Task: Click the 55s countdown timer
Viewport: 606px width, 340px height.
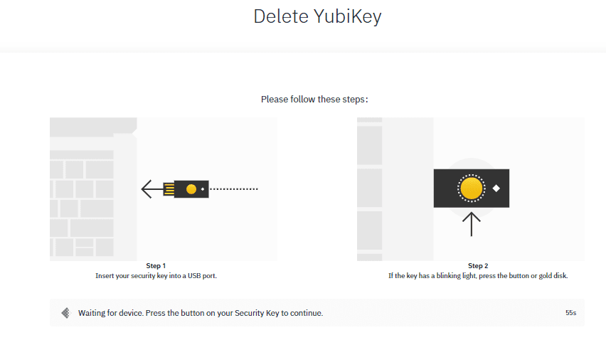Action: (x=571, y=313)
